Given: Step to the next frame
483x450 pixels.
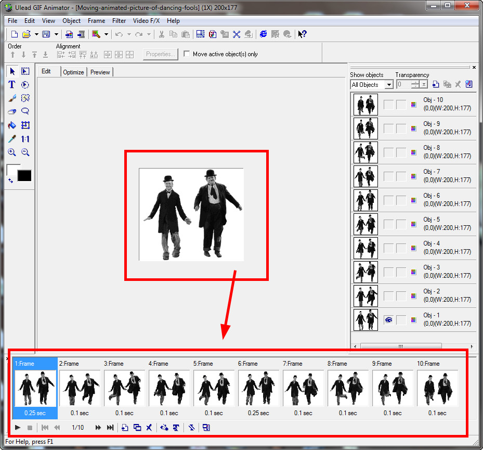Looking at the screenshot, I should coord(98,428).
